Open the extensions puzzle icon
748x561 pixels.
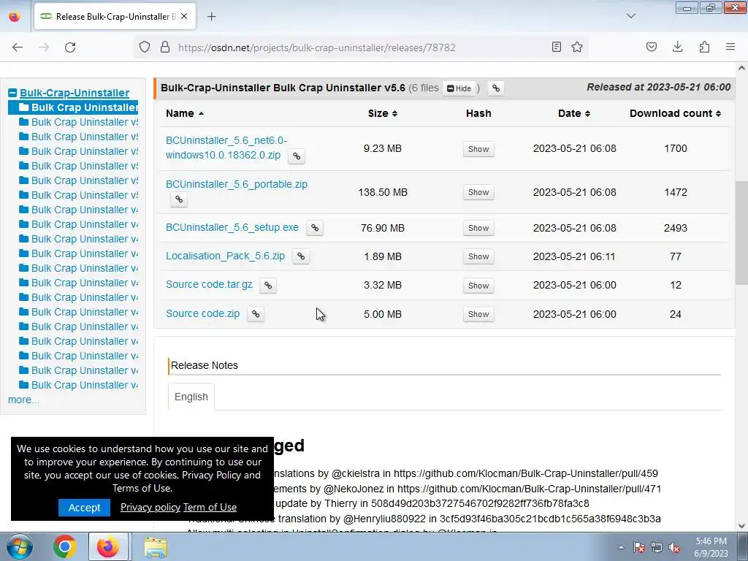704,47
